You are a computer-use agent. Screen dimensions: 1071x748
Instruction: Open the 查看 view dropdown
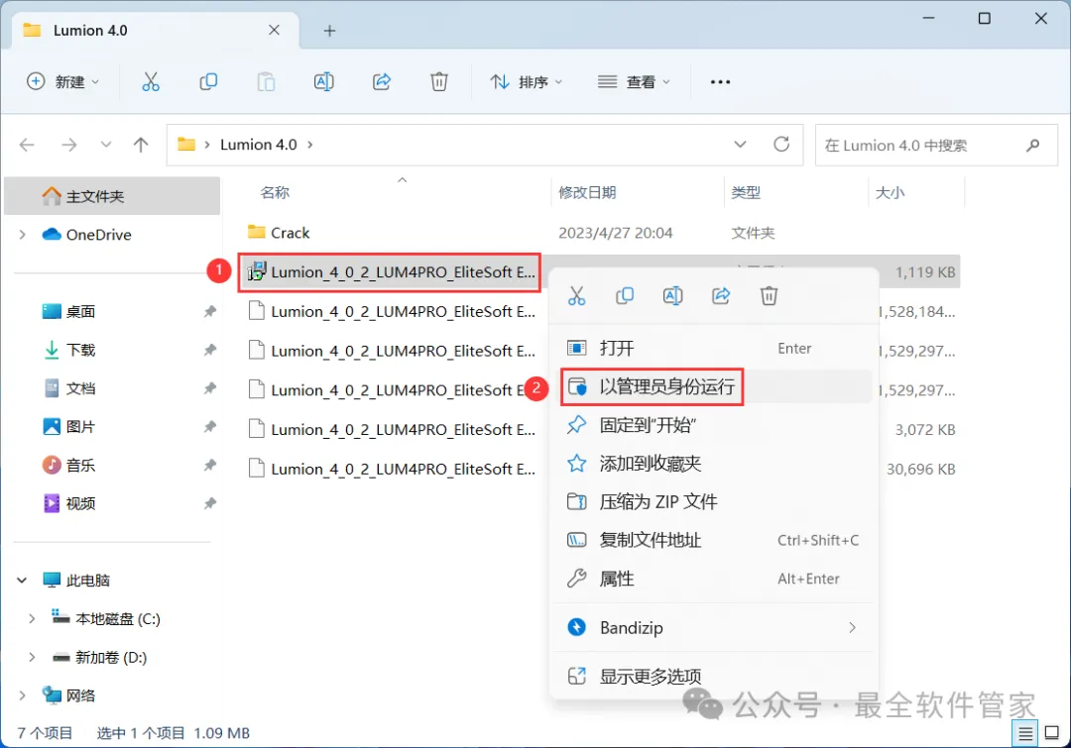[633, 82]
